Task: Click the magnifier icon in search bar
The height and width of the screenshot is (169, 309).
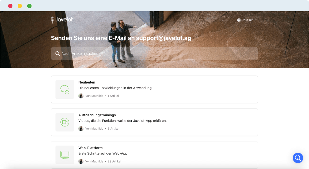Action: point(58,53)
